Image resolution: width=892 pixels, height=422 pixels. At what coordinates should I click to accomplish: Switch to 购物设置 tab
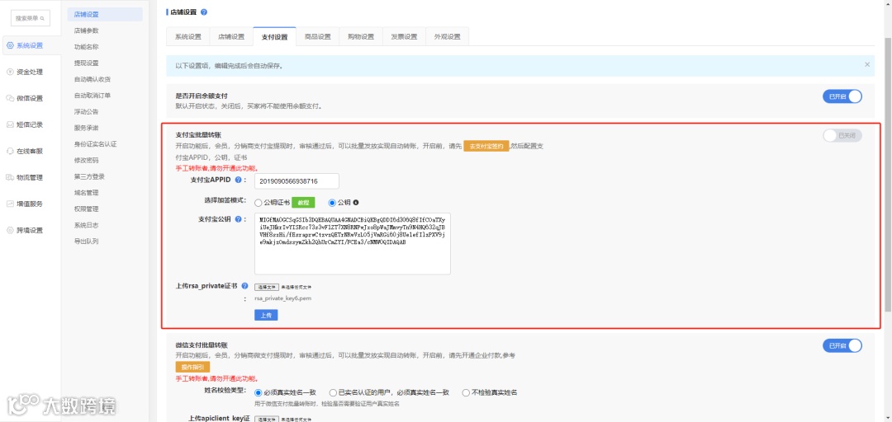point(361,36)
